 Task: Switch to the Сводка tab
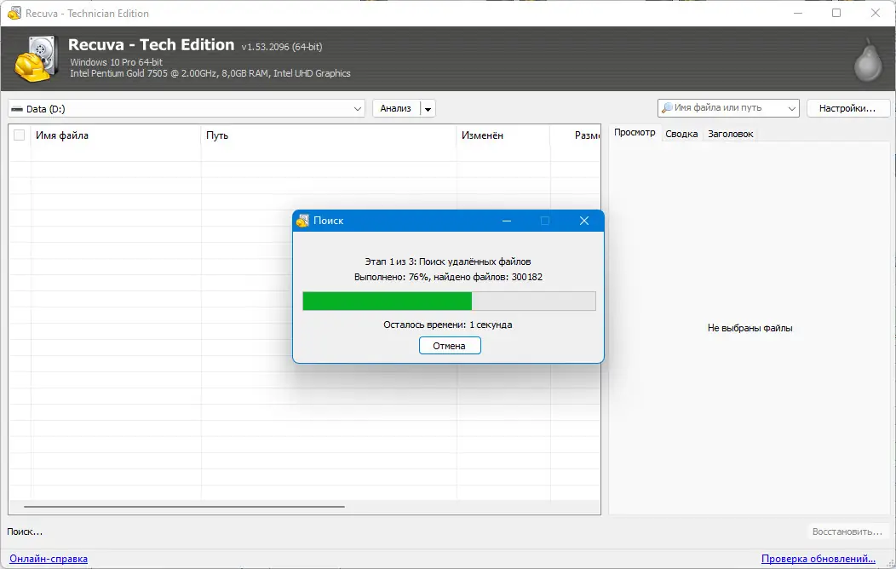(681, 134)
